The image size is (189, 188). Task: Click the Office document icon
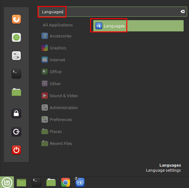(45, 72)
